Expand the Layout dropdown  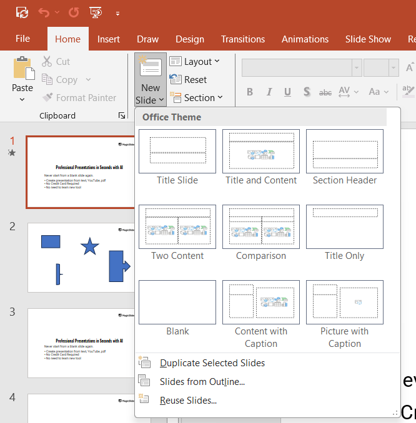(x=195, y=61)
